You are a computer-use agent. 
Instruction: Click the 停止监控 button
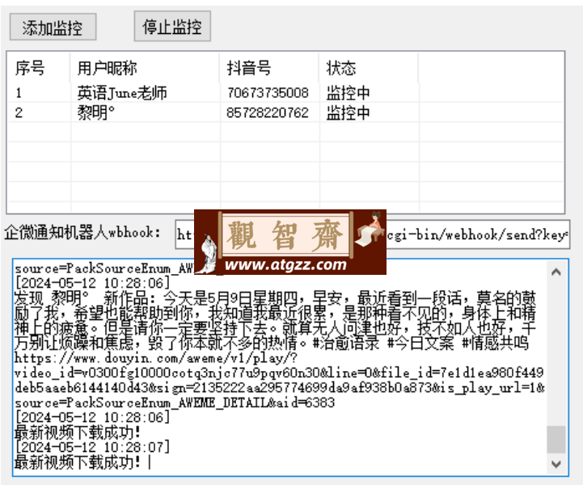click(172, 27)
